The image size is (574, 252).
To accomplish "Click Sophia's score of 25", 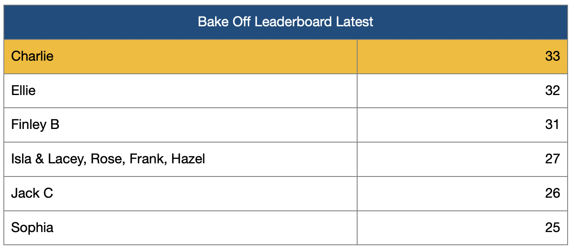I will point(552,228).
